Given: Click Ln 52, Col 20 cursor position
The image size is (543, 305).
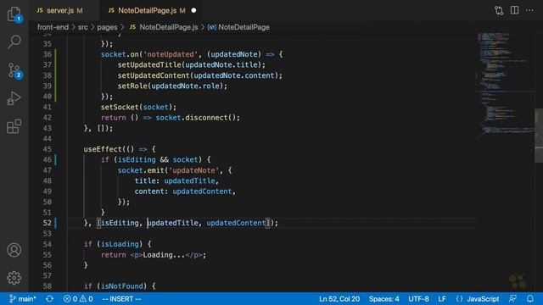Looking at the screenshot, I should [x=339, y=299].
